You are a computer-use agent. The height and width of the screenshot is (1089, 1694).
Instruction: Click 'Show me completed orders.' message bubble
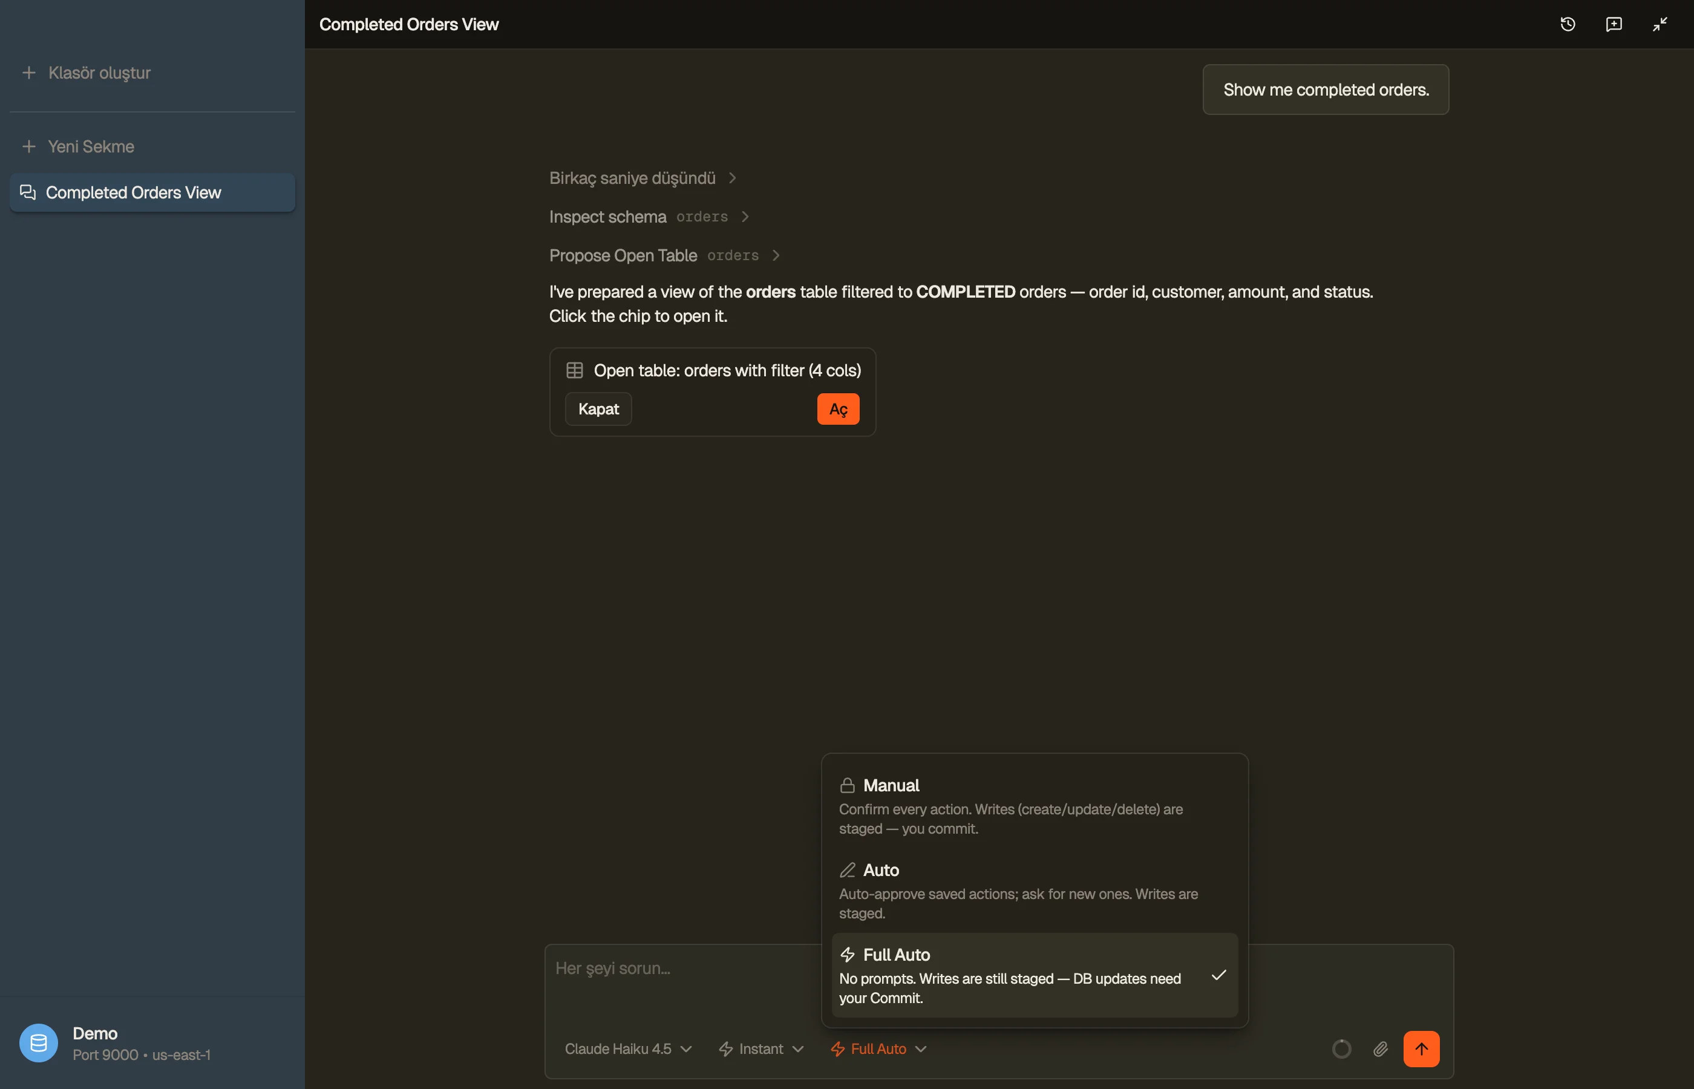point(1326,90)
